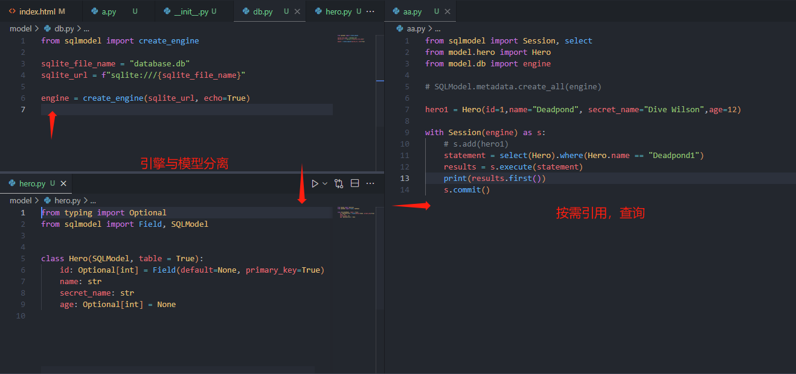796x374 pixels.
Task: Click 'secret_name: str' in hero.py
Action: click(97, 293)
